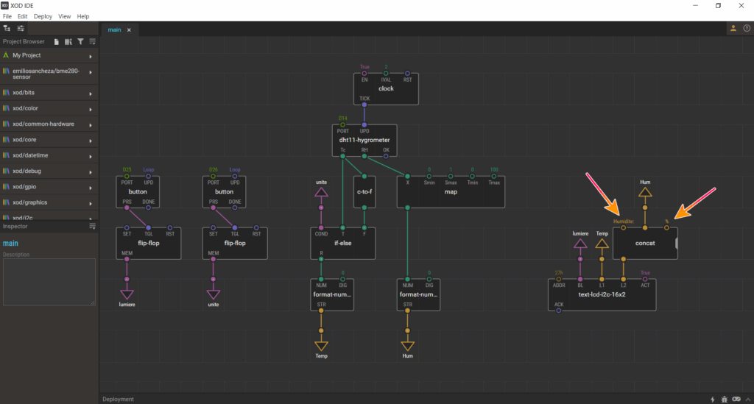This screenshot has height=404, width=754.
Task: Close the main patch tab
Action: (129, 29)
